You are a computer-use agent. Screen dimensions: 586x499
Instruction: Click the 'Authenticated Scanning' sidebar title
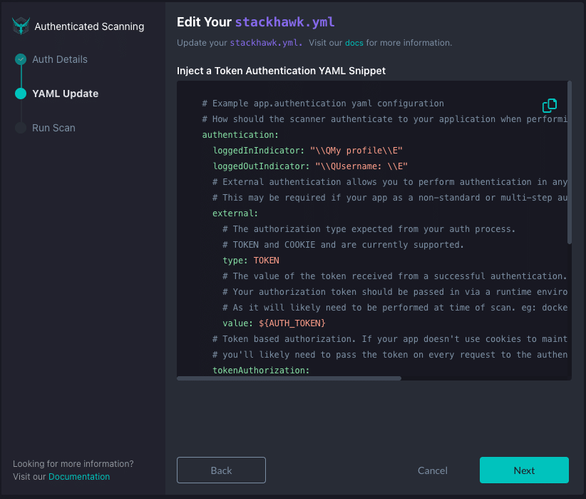(89, 26)
